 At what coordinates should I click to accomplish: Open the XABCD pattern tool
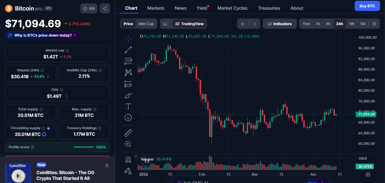[128, 72]
